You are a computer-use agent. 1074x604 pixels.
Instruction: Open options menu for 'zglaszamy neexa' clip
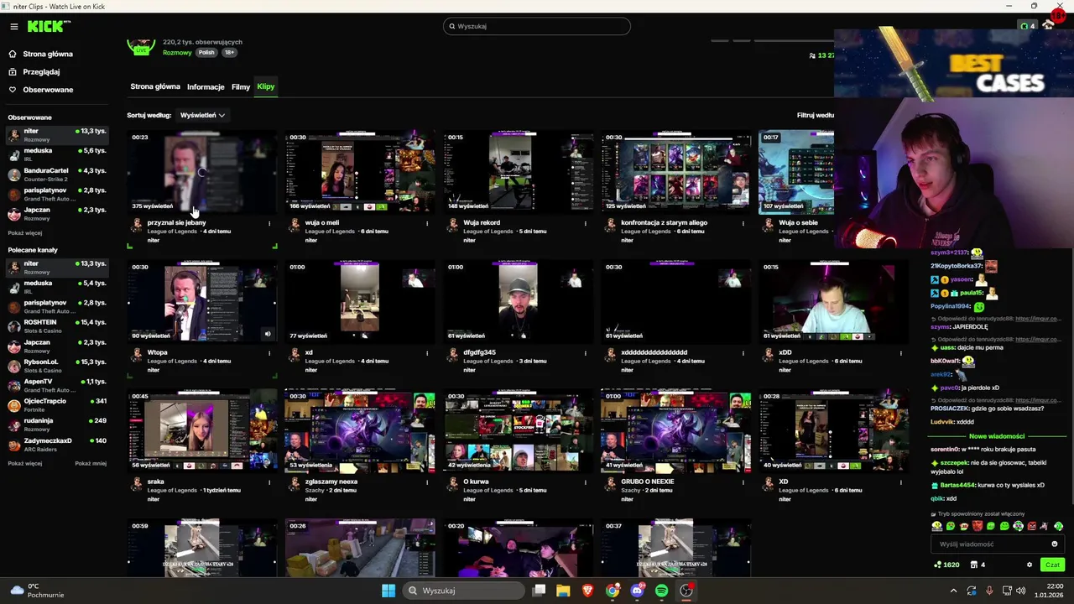coord(427,482)
